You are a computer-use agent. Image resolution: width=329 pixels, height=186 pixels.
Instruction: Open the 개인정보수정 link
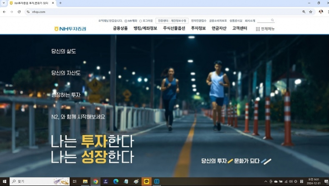pos(178,21)
